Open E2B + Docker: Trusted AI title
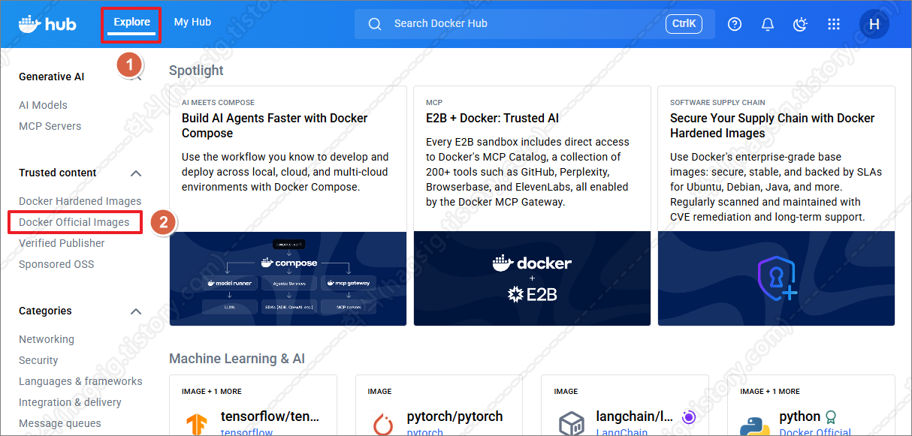The image size is (912, 436). click(x=492, y=119)
